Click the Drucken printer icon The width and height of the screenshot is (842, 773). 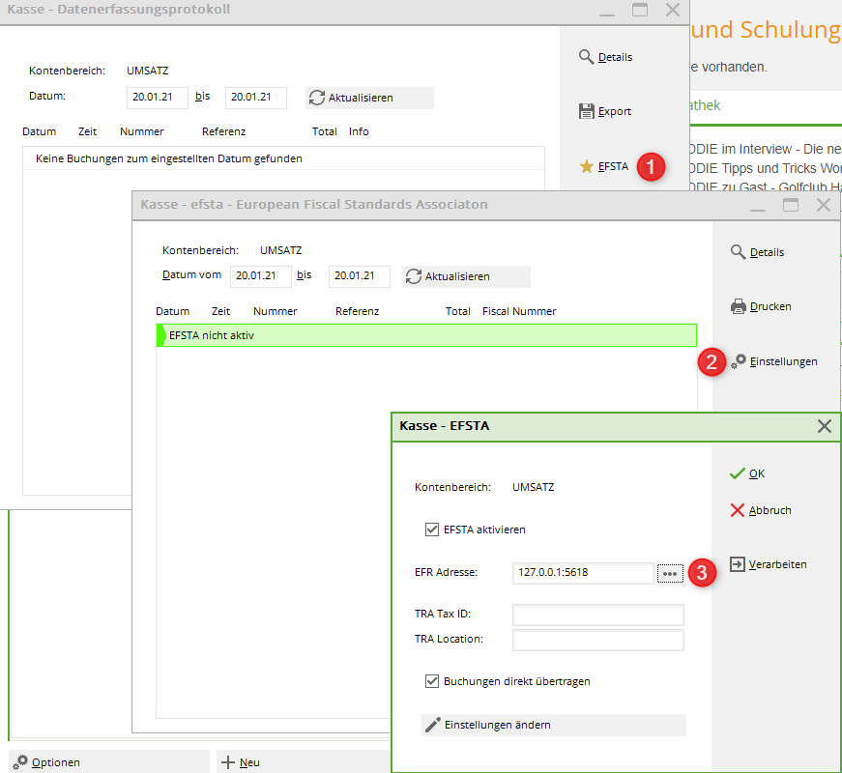pyautogui.click(x=739, y=306)
